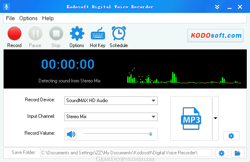Screen dimensions: 250x162
Task: Open save folder settings gear button
Action: [222, 153]
